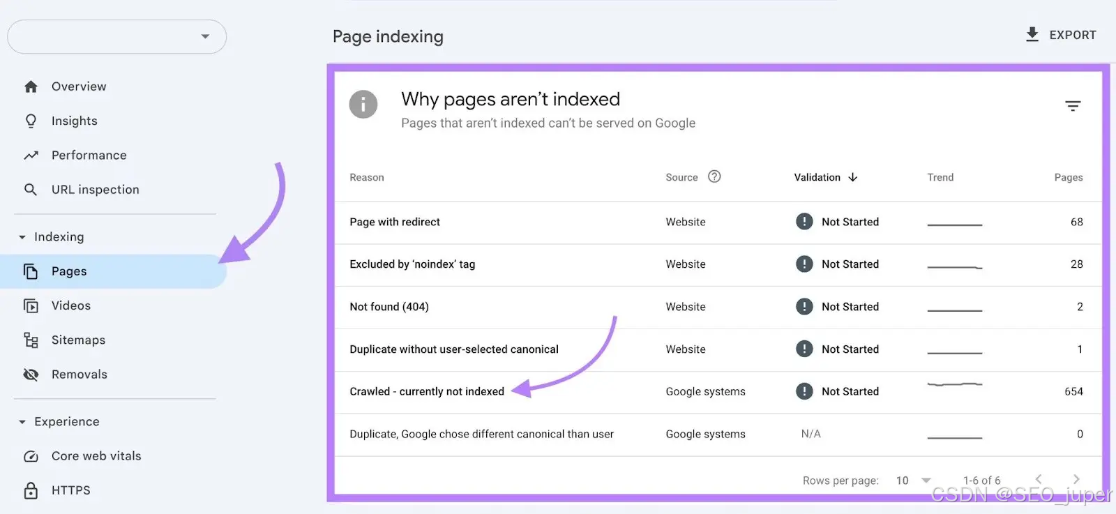Open the property selector dropdown
The height and width of the screenshot is (514, 1116).
(x=116, y=36)
